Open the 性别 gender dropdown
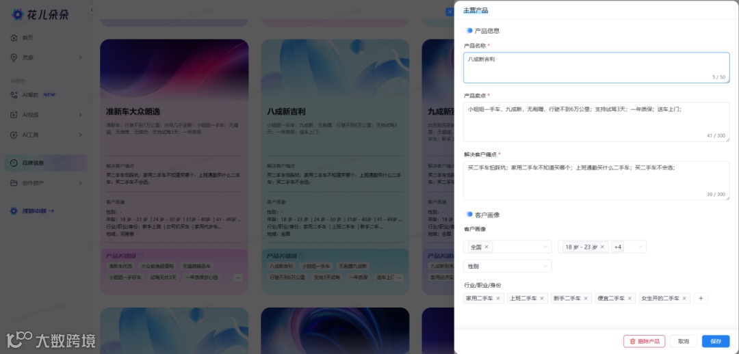This screenshot has width=739, height=354. pos(507,266)
